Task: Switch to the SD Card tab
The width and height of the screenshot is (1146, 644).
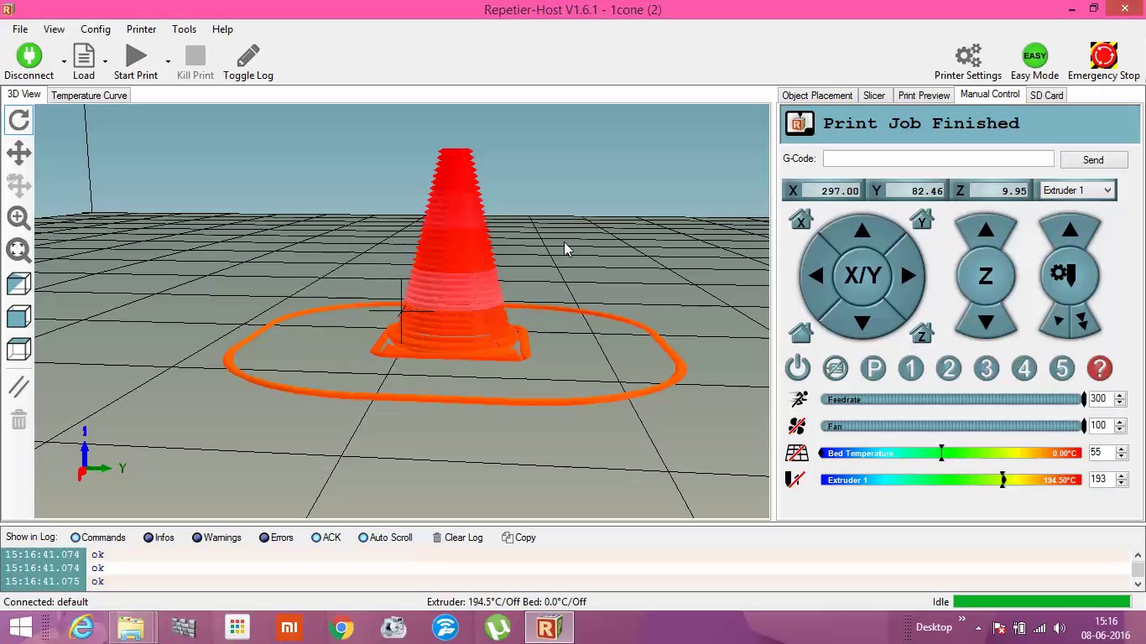Action: [1046, 96]
